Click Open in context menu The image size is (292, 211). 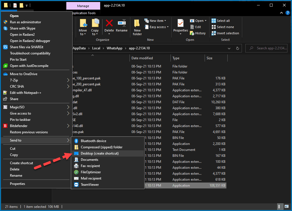pos(36,16)
